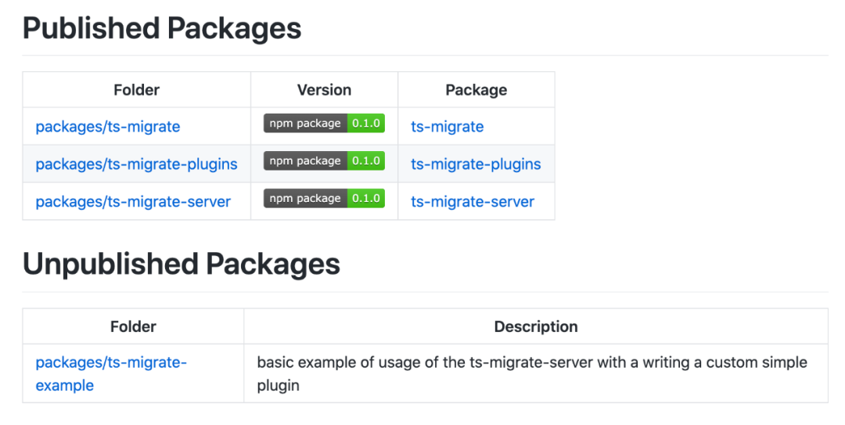Open the packages/ts-migrate-plugins folder link
Image resolution: width=845 pixels, height=425 pixels.
coord(136,164)
